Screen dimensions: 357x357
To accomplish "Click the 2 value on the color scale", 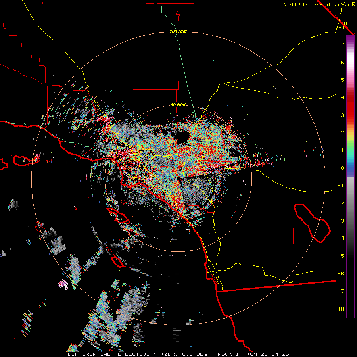I will point(342,133).
